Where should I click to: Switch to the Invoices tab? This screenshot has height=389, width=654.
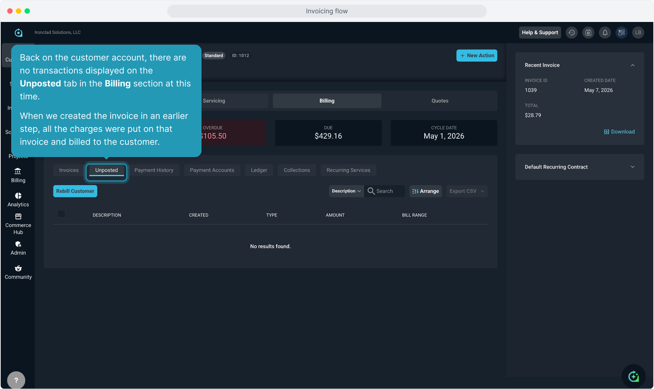coord(69,170)
